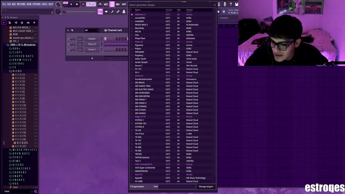The height and width of the screenshot is (194, 345).
Task: Open the TOOLS menu
Action: [x=44, y=4]
